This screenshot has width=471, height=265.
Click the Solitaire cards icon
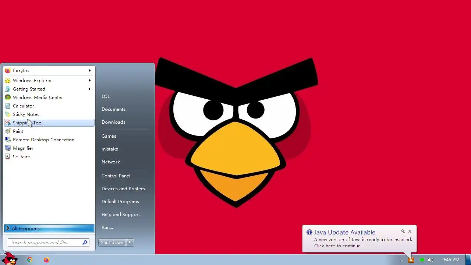tap(8, 157)
